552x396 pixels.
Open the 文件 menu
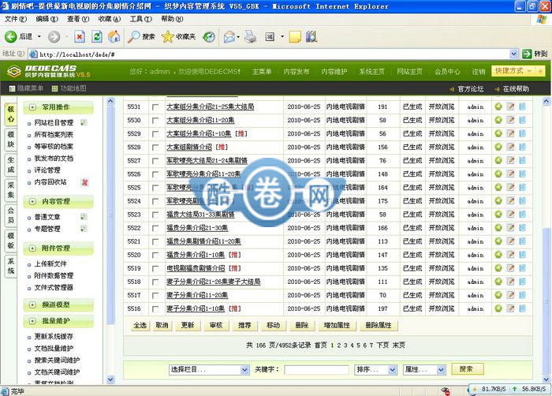point(16,19)
